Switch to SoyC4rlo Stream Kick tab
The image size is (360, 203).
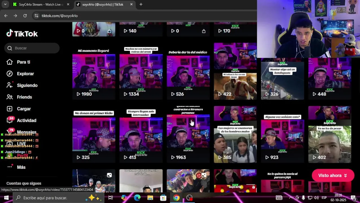pyautogui.click(x=41, y=5)
